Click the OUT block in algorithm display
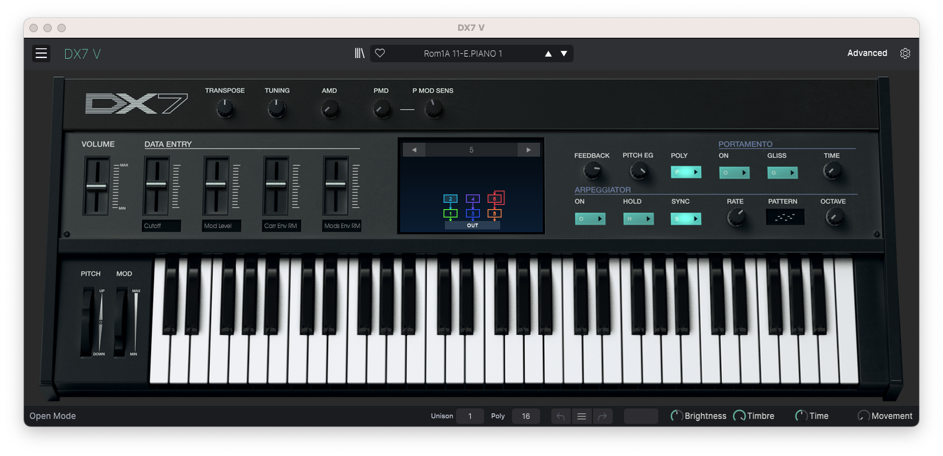Viewport: 943px width, 456px height. [472, 225]
